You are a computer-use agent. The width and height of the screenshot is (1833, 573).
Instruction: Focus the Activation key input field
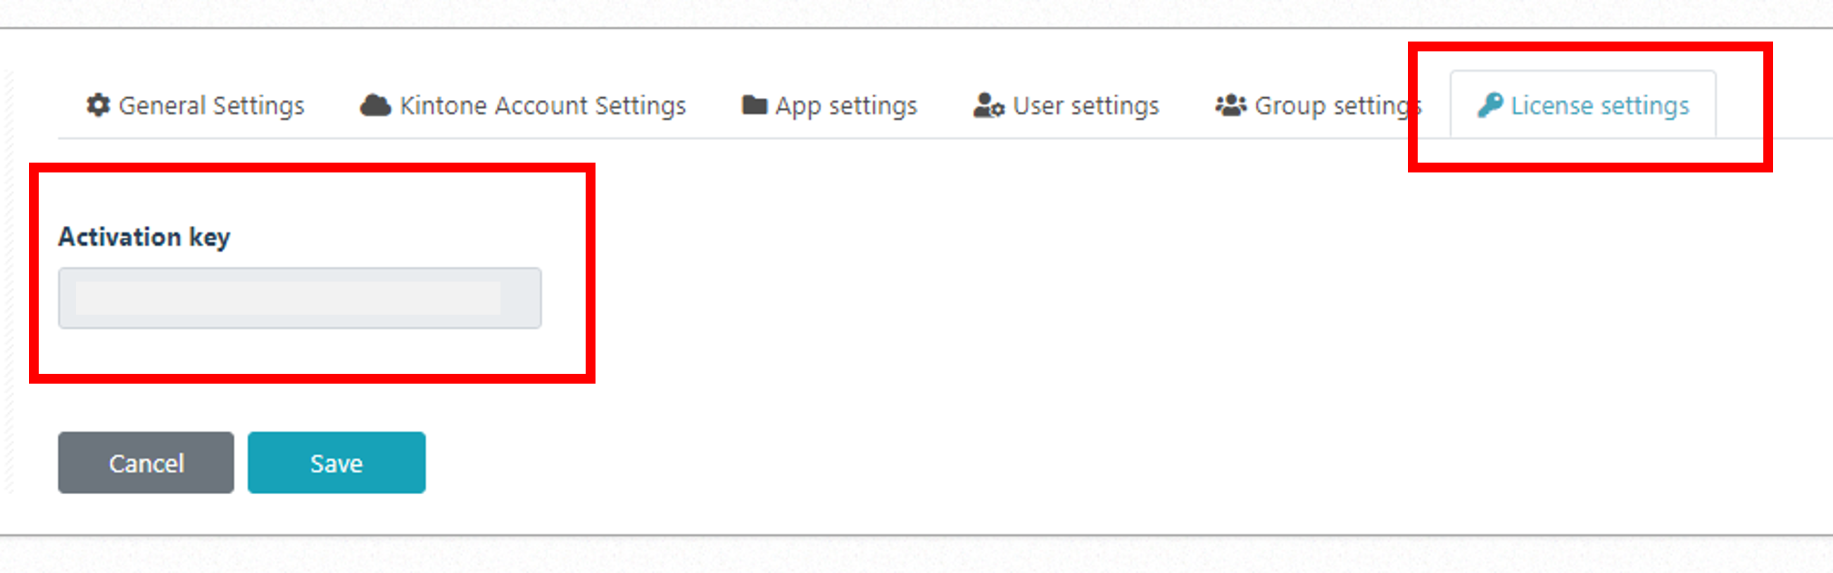click(300, 298)
